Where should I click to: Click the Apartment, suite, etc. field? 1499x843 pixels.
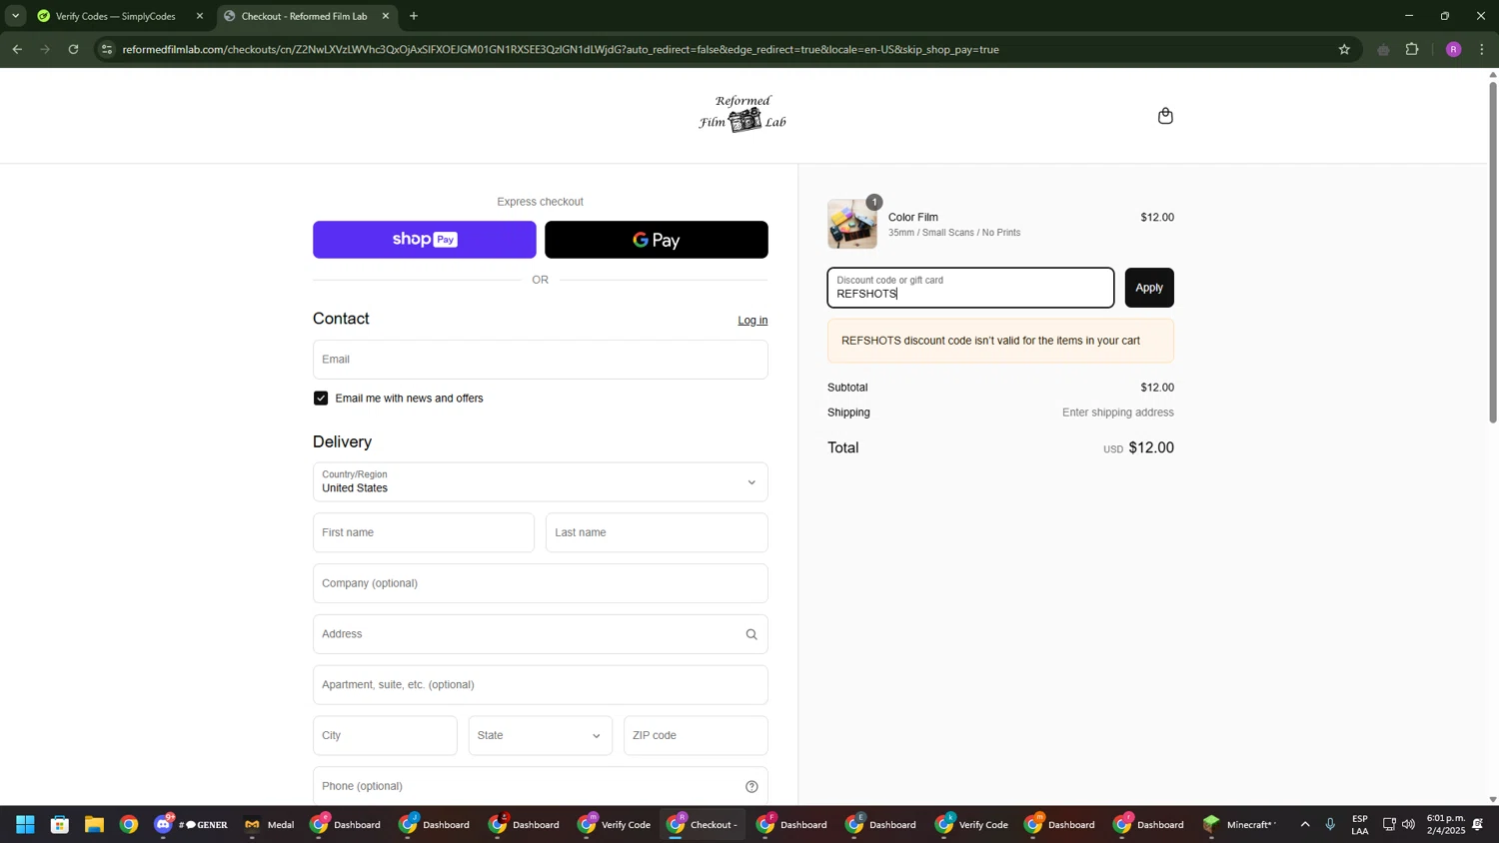540,685
